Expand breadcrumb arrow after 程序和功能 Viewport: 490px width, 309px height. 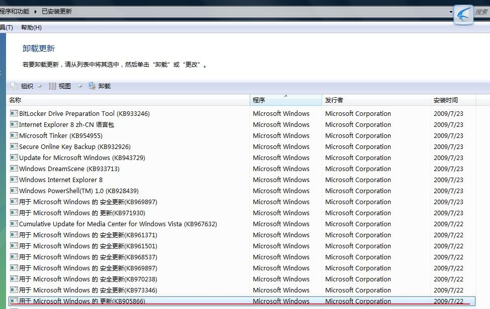click(35, 12)
